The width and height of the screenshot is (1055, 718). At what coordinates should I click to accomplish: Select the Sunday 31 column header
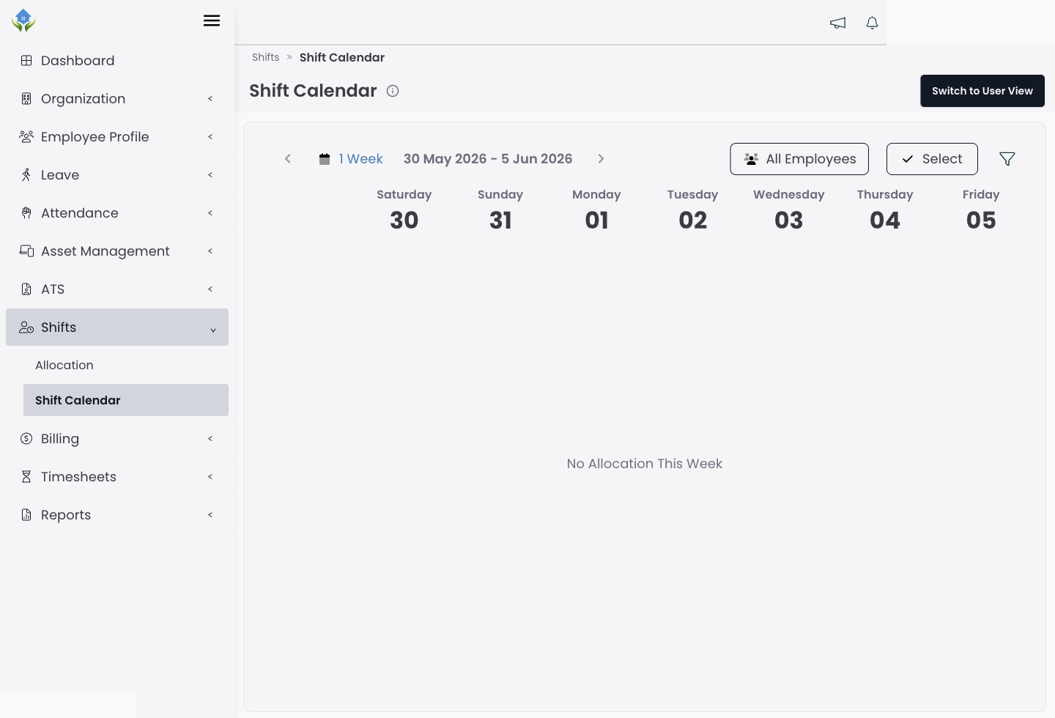[x=500, y=210]
